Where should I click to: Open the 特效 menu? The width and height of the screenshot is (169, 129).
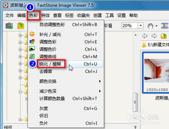coord(45,16)
